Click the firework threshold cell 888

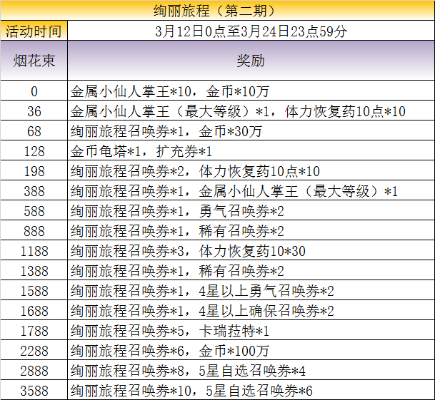point(34,231)
